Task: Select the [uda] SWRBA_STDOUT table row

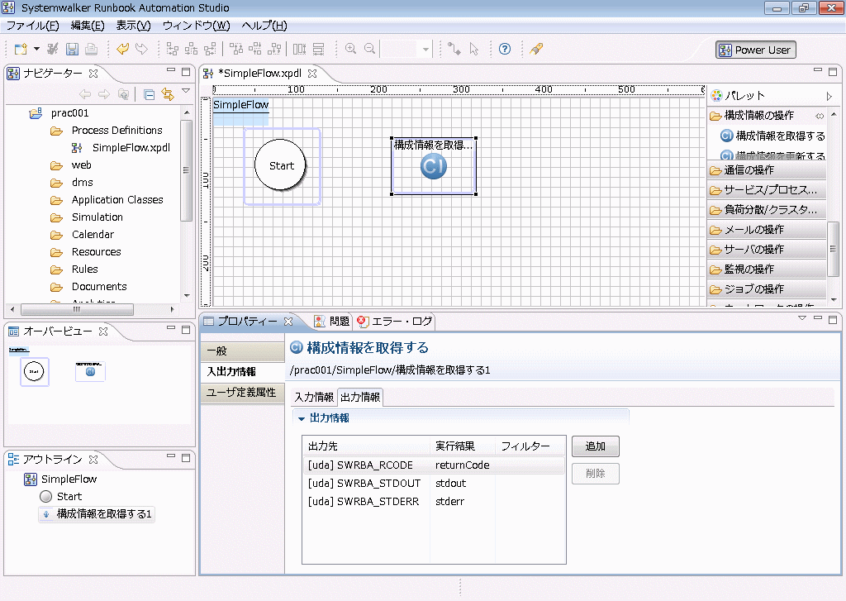Action: (x=433, y=484)
